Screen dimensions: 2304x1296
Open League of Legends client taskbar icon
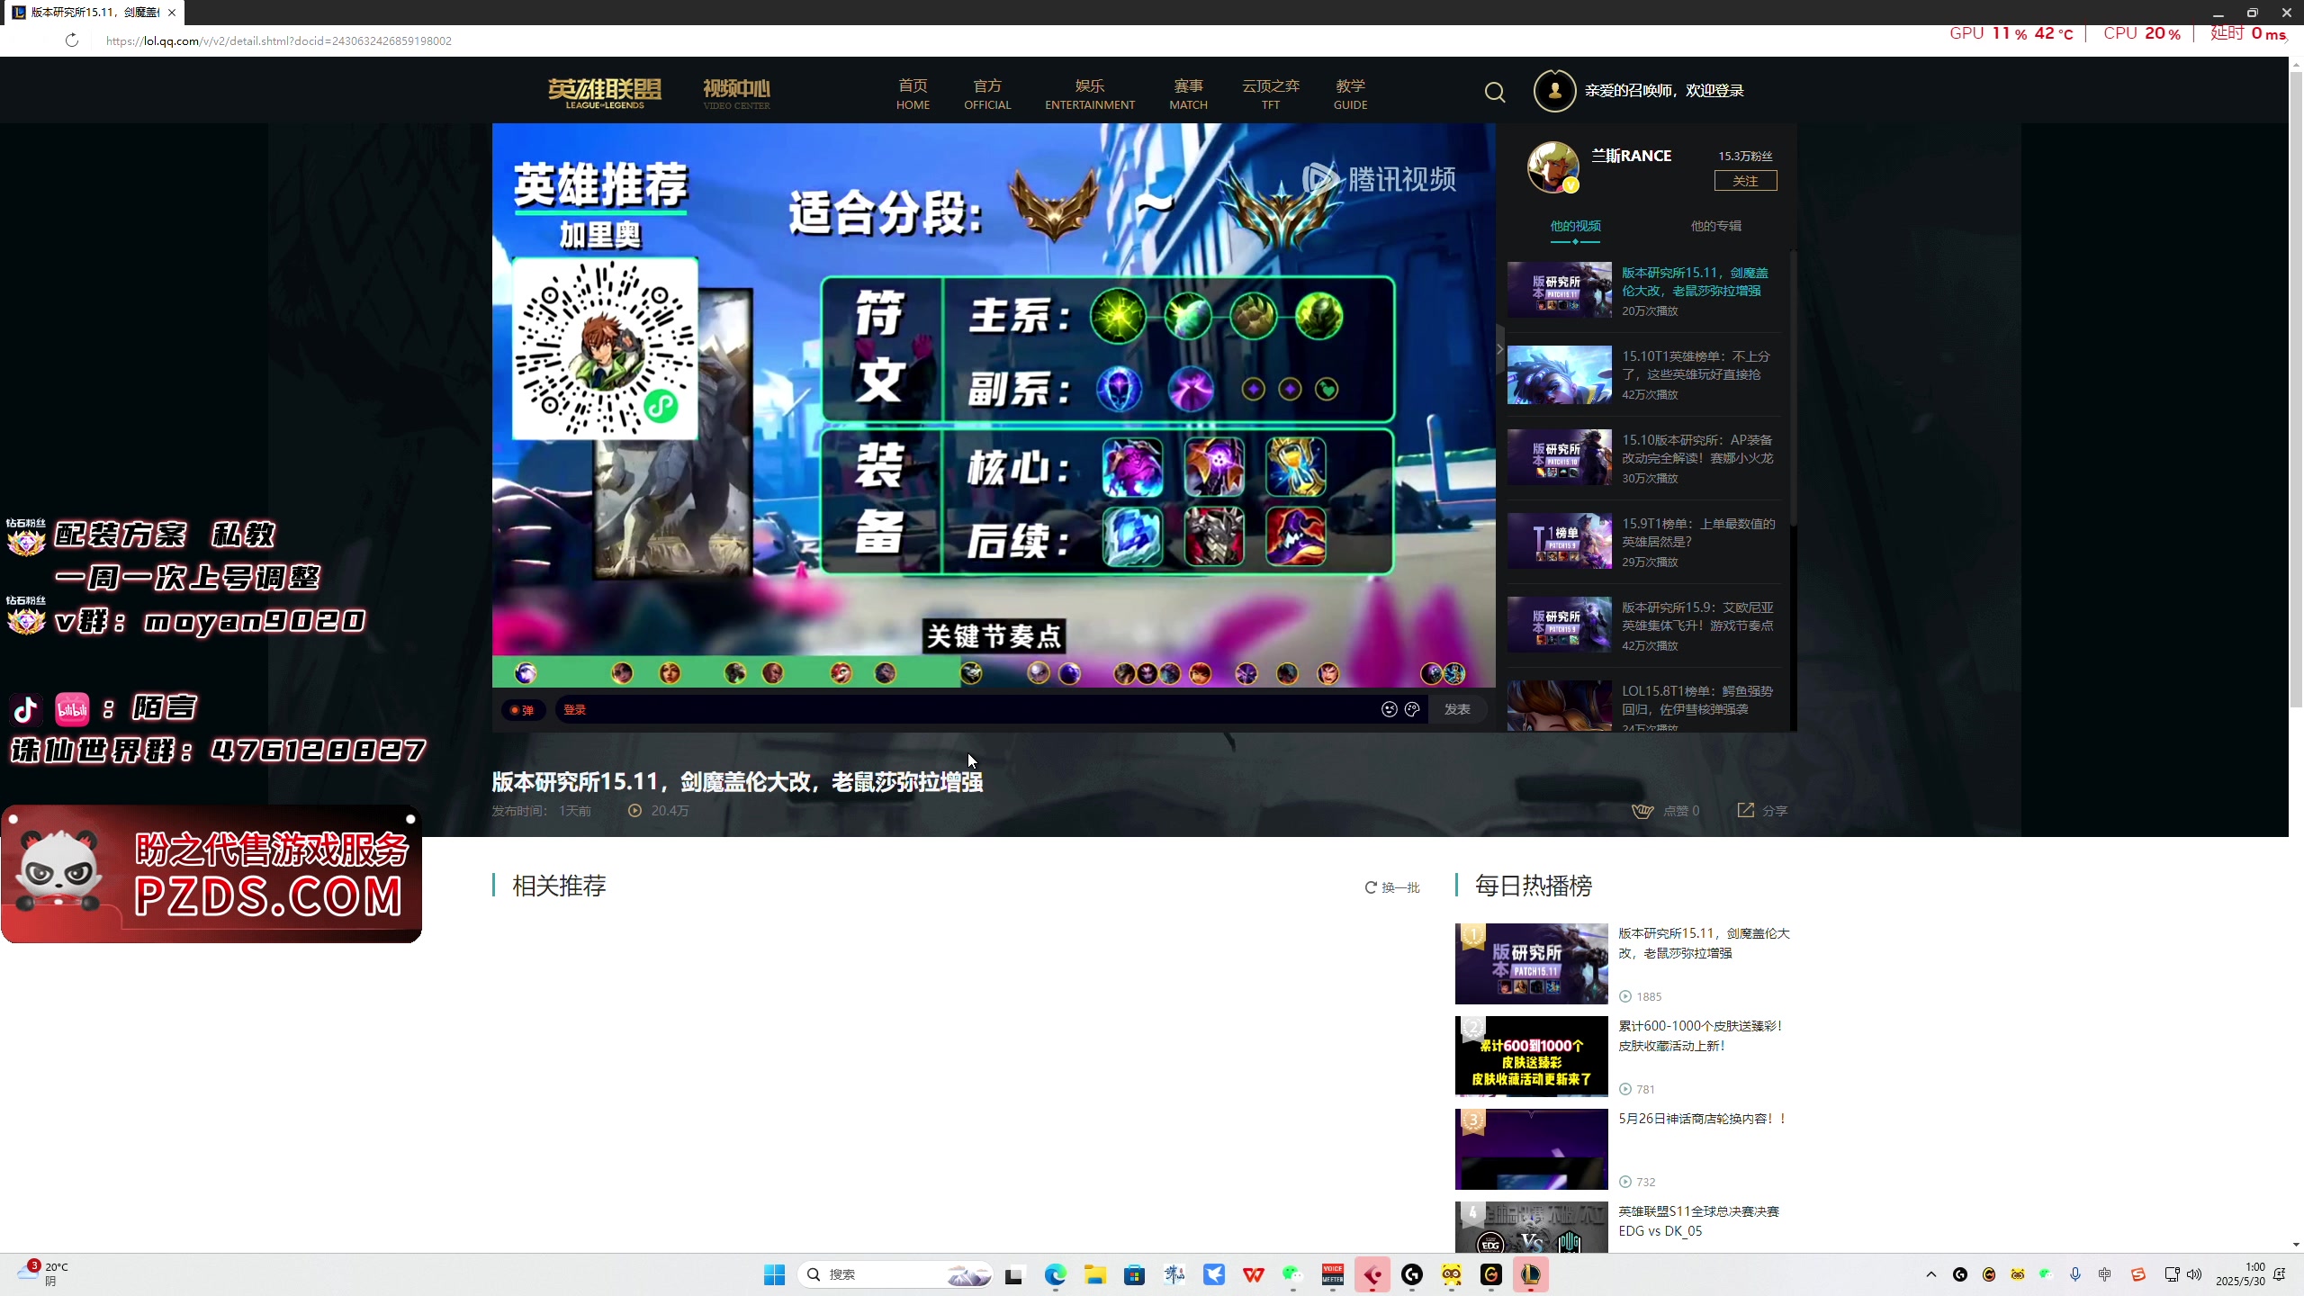[x=1530, y=1274]
